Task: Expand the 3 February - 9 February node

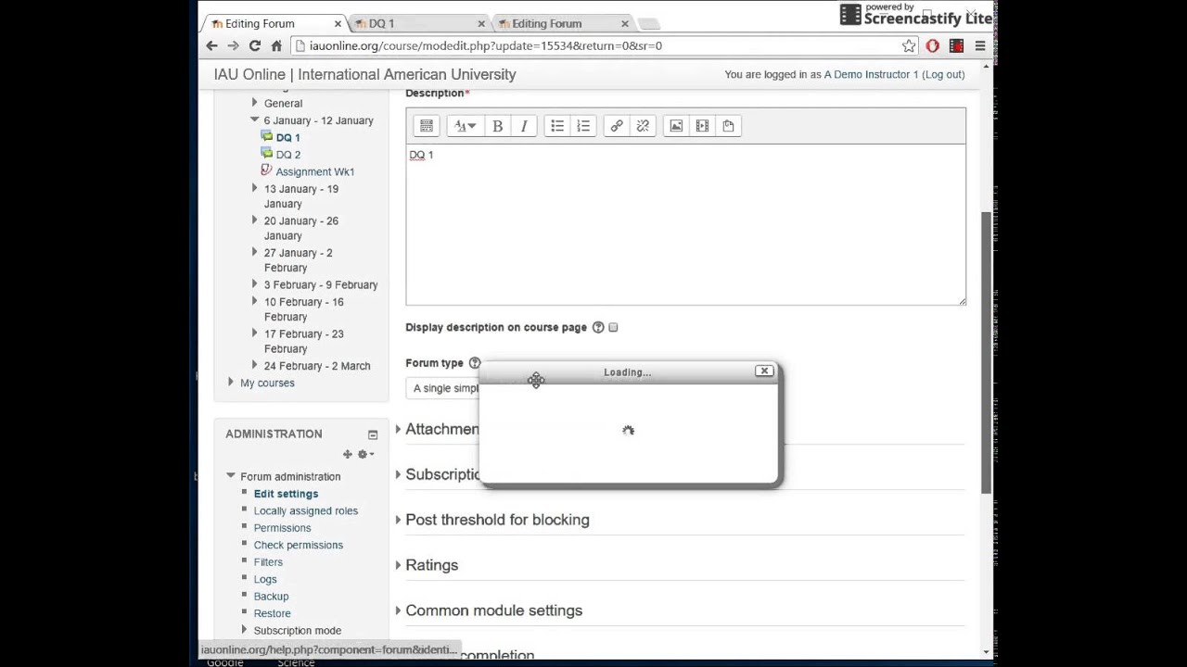Action: tap(254, 284)
